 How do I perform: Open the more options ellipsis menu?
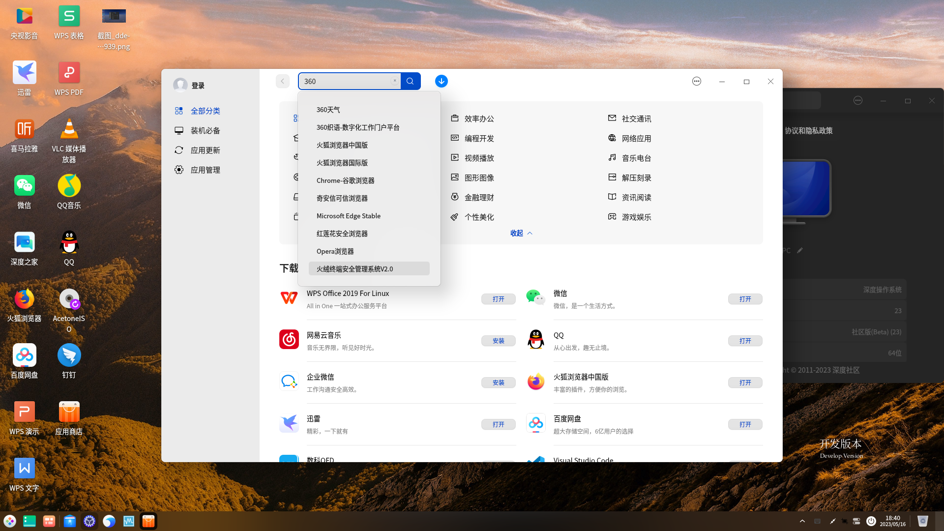(x=697, y=81)
